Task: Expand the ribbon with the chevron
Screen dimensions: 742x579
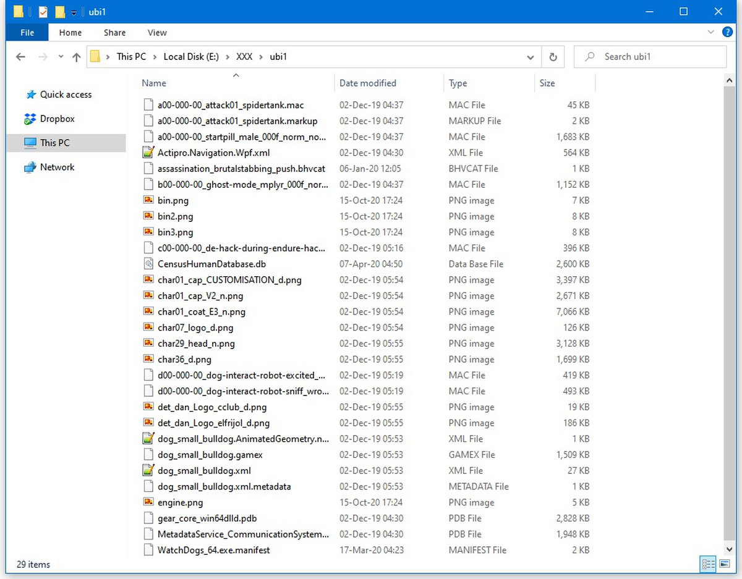Action: tap(710, 32)
